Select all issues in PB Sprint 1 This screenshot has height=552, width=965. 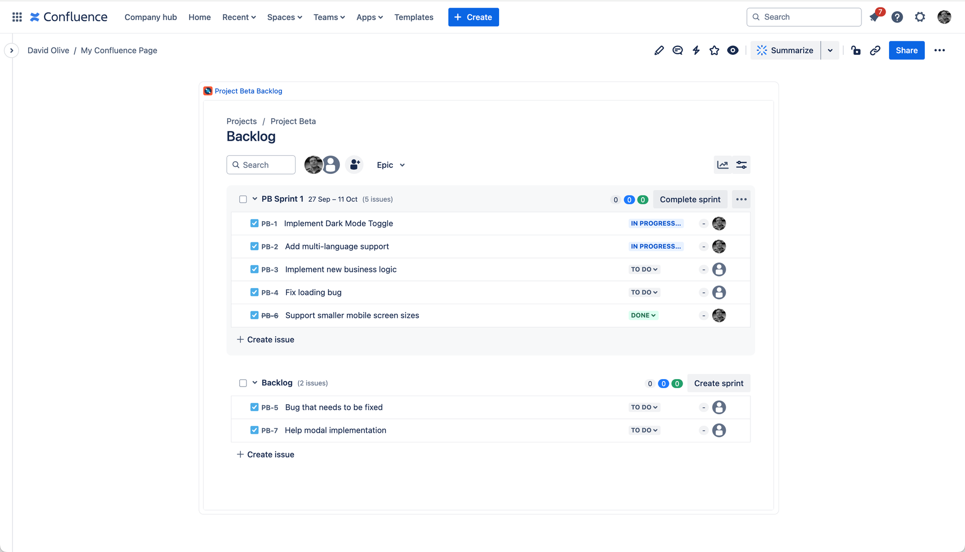click(243, 199)
